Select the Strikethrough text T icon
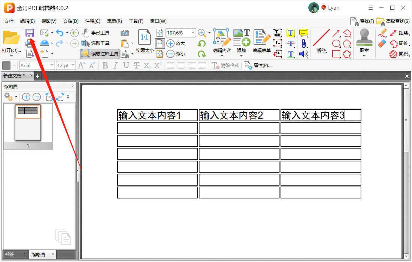The image size is (412, 262). click(290, 43)
